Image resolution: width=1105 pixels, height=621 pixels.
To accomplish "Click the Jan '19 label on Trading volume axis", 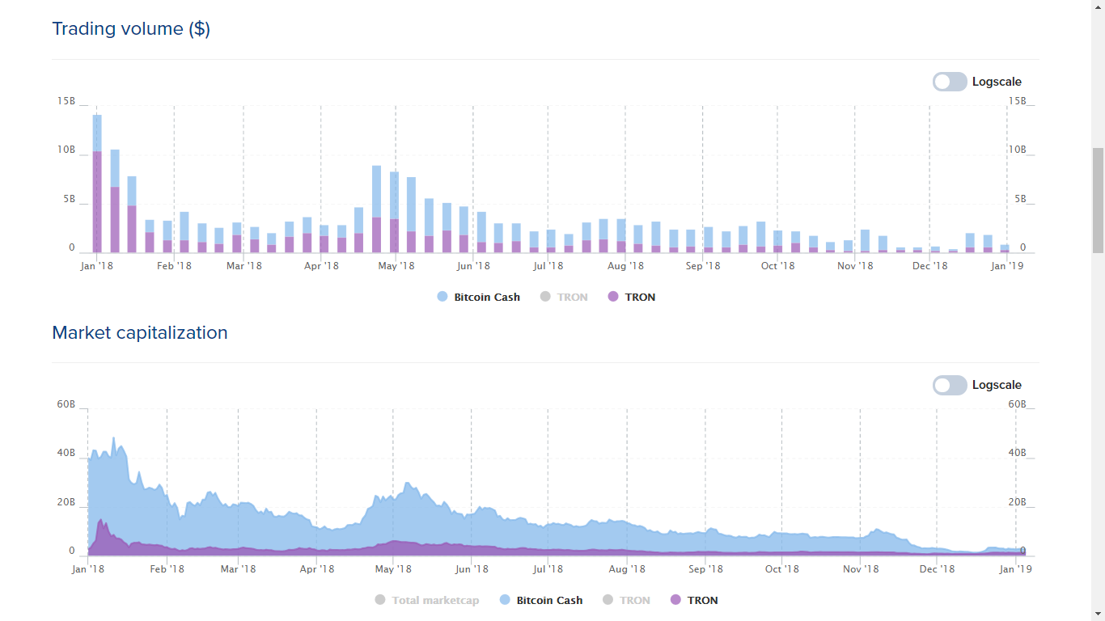I will click(x=1007, y=265).
